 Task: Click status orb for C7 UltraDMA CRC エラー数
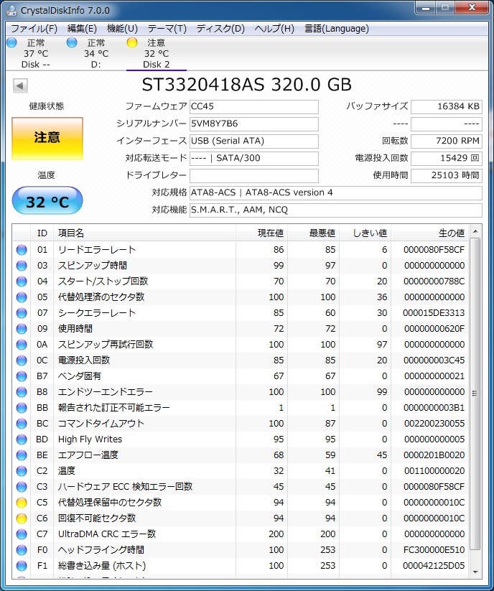click(x=22, y=534)
